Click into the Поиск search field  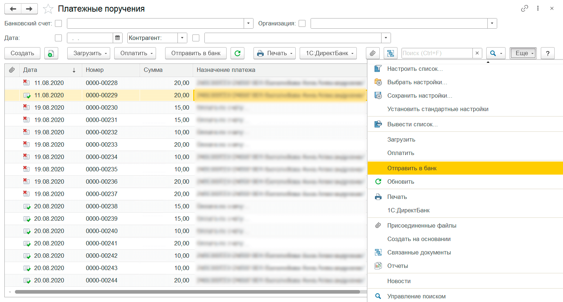click(436, 53)
